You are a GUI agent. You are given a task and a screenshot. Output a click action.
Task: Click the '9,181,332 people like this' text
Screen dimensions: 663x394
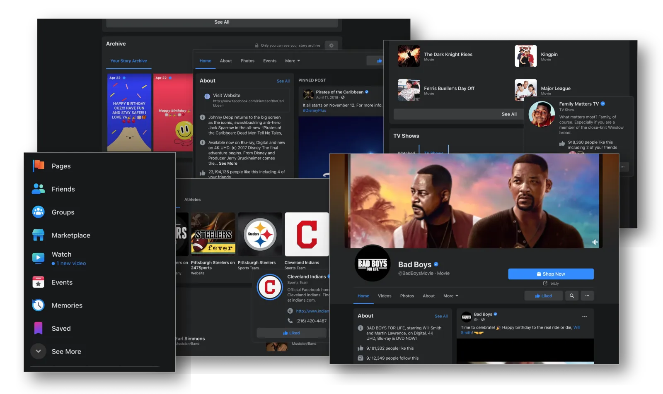pyautogui.click(x=390, y=348)
